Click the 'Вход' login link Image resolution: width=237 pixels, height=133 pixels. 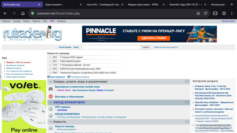pos(76,47)
